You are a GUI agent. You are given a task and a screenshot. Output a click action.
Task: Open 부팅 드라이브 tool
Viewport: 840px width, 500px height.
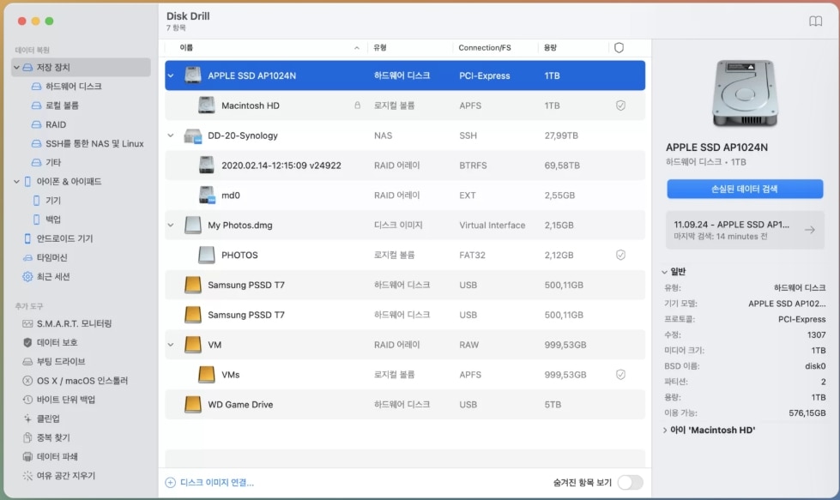coord(53,362)
